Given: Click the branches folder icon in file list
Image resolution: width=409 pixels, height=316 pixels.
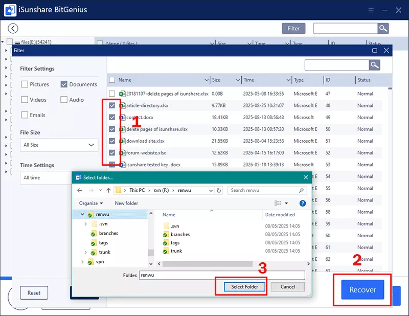Looking at the screenshot, I should click(x=165, y=234).
